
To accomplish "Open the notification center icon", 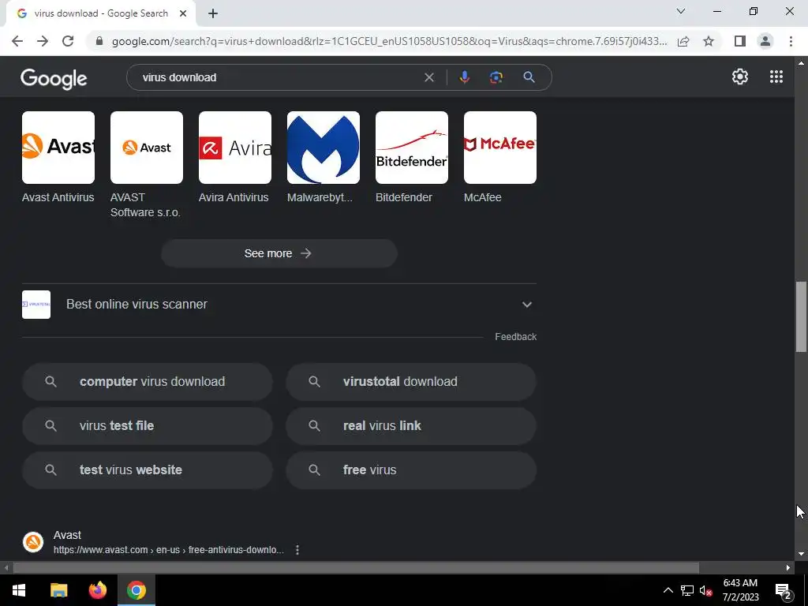I will [x=783, y=590].
